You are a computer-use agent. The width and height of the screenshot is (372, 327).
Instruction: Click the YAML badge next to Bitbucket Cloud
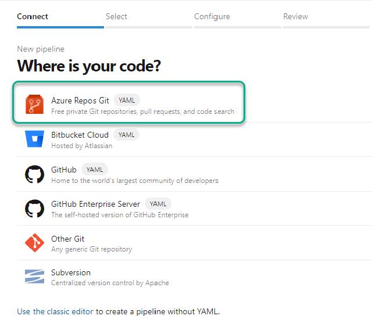(x=126, y=135)
